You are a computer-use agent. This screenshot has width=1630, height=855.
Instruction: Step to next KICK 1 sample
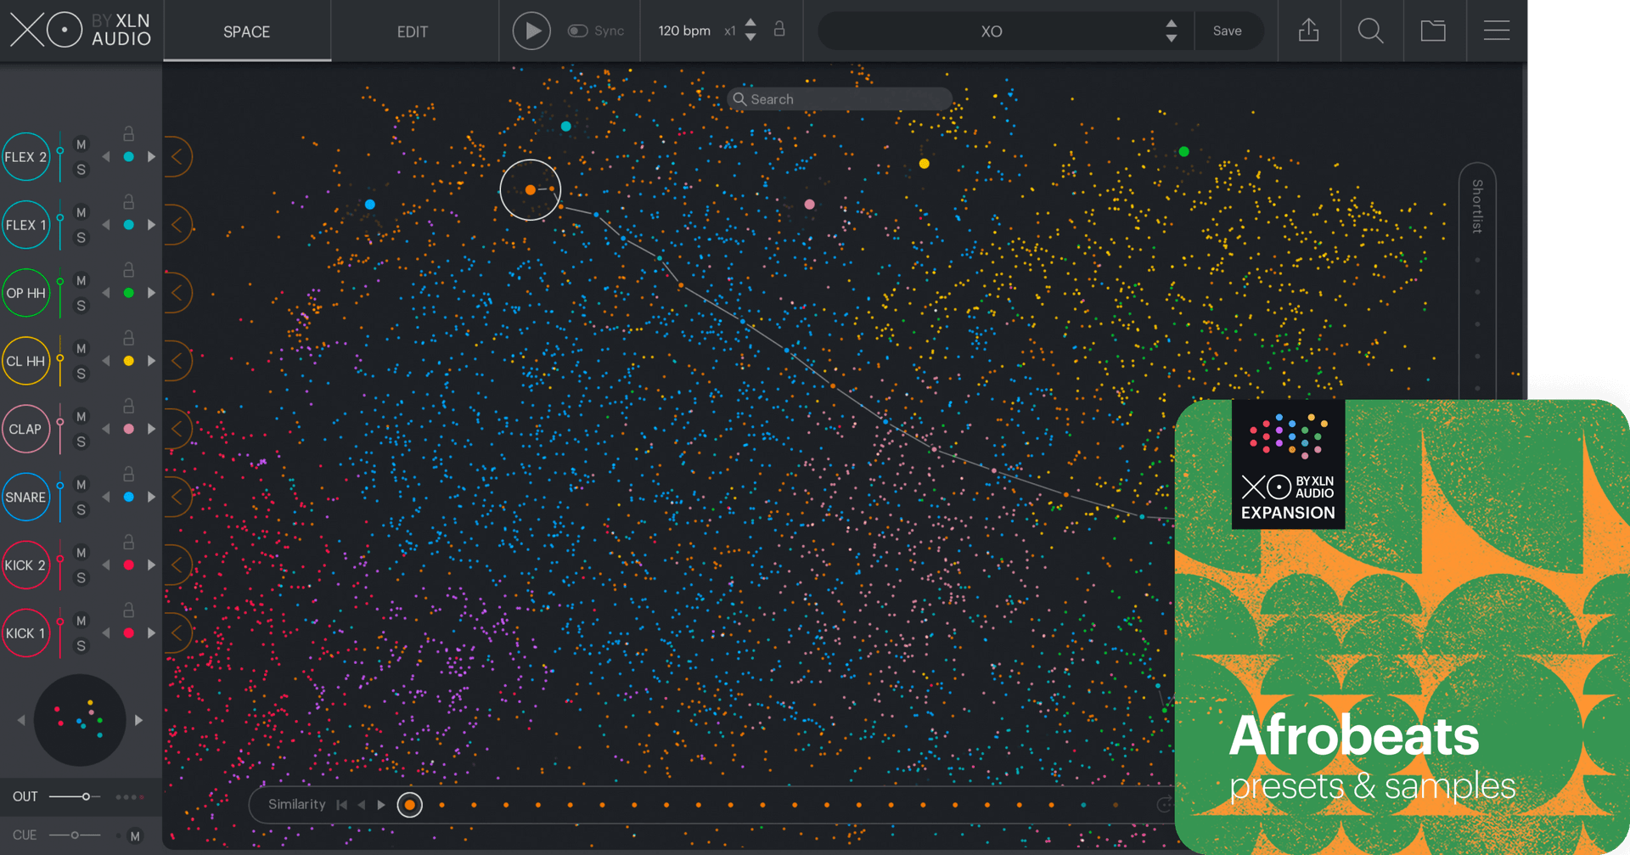(151, 633)
